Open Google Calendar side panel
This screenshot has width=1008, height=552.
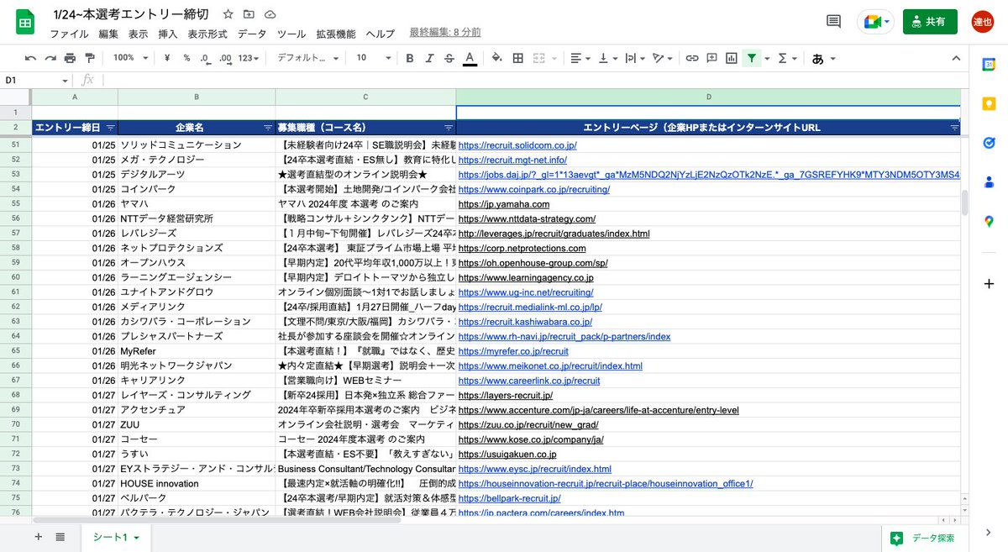pyautogui.click(x=990, y=65)
